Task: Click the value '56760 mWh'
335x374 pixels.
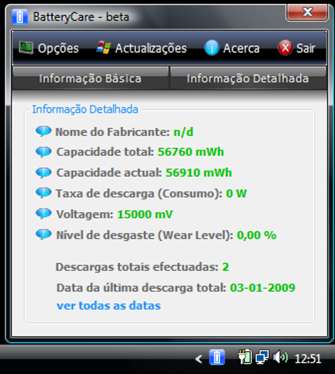Action: pyautogui.click(x=191, y=151)
